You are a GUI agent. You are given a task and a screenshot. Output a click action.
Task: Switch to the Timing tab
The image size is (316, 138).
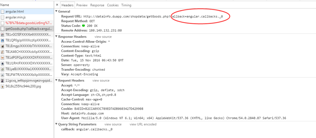coord(126,5)
